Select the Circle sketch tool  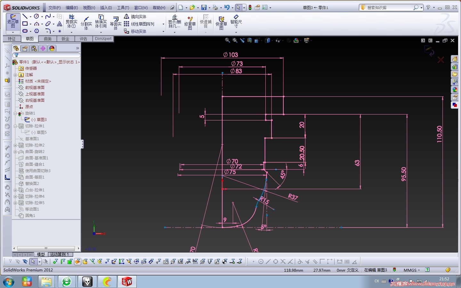click(36, 16)
